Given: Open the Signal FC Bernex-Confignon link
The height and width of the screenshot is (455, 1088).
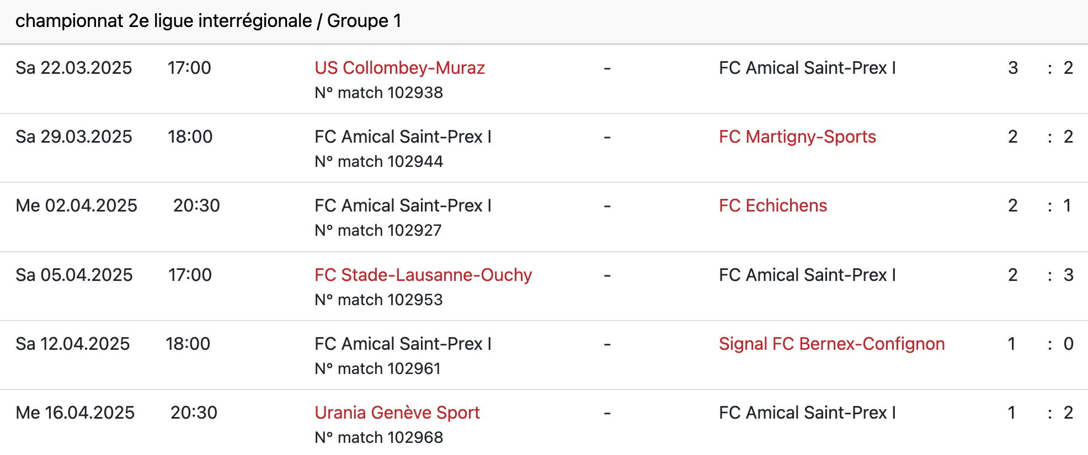Looking at the screenshot, I should (x=831, y=344).
